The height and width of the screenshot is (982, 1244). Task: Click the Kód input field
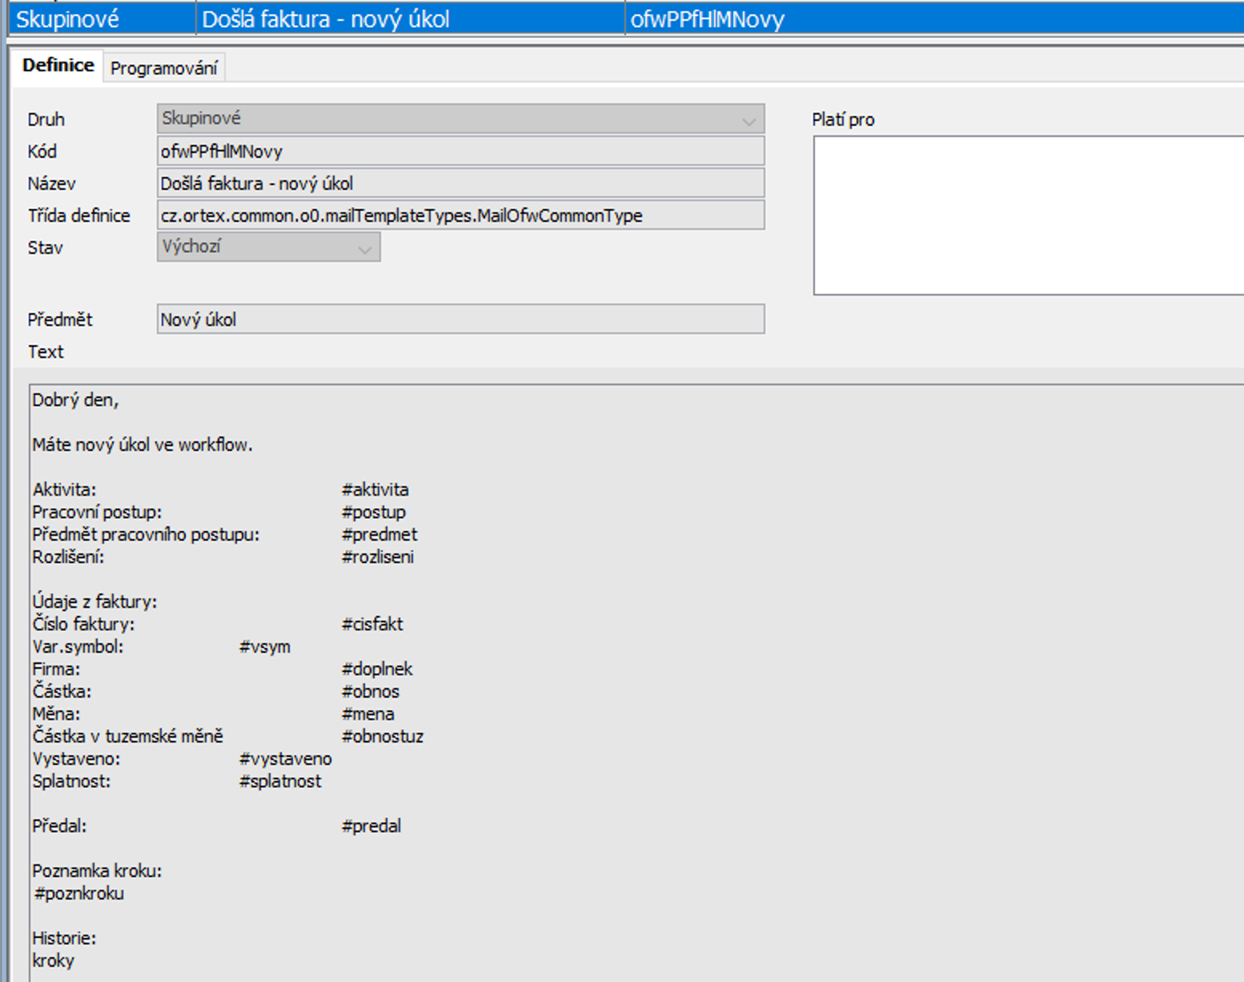pos(460,151)
